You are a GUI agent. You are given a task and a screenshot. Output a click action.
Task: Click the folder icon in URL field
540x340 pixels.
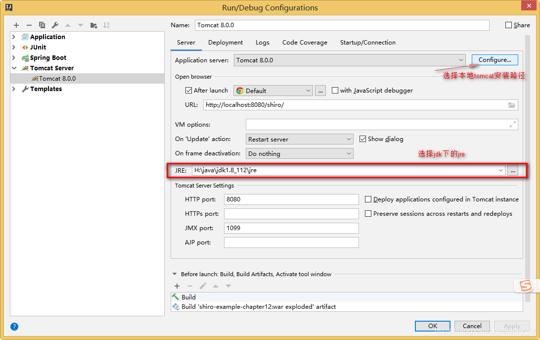pyautogui.click(x=512, y=105)
